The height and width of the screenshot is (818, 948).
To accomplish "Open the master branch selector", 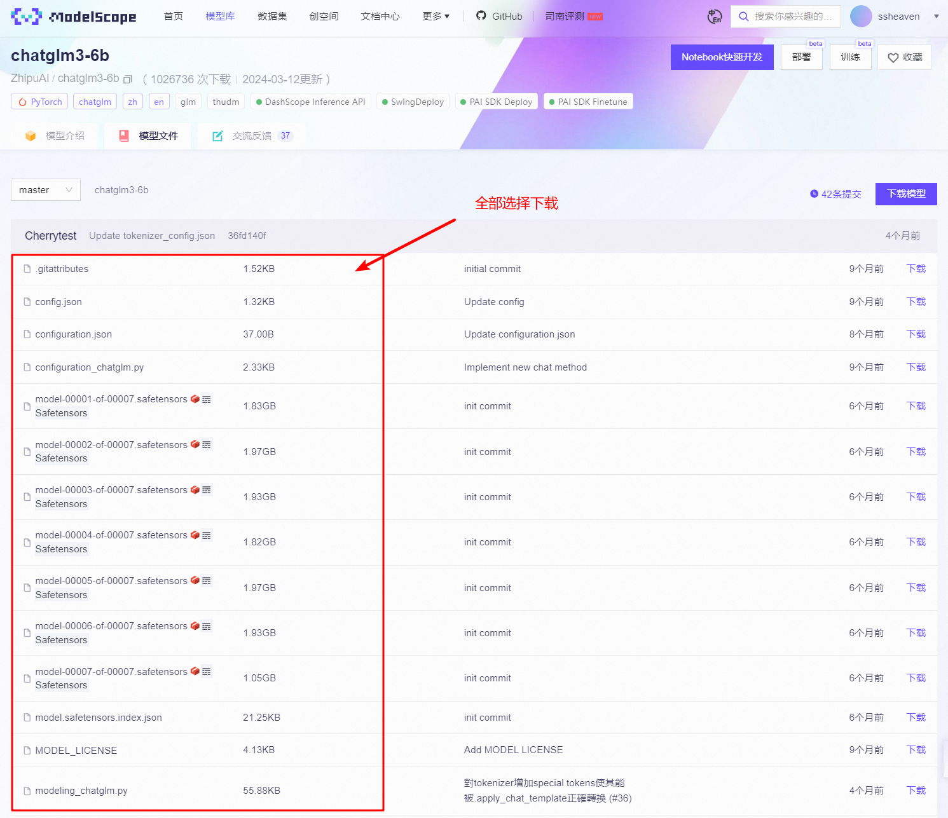I will tap(45, 189).
